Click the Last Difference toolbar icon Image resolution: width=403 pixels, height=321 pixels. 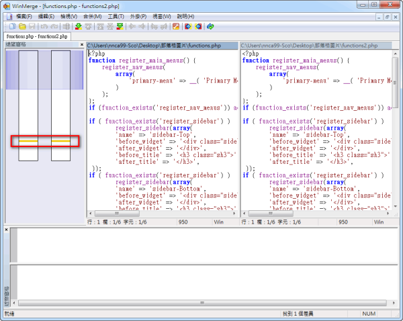click(x=120, y=26)
